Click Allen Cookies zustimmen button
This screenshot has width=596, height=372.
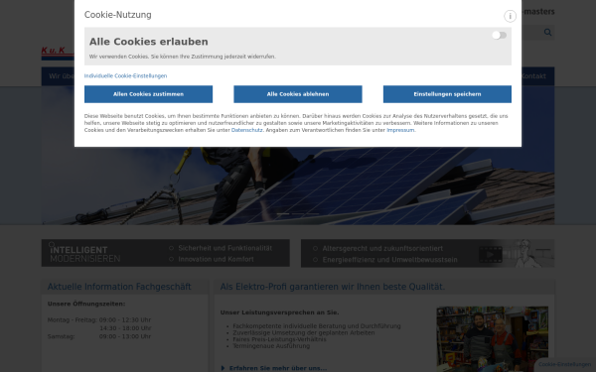tap(148, 94)
